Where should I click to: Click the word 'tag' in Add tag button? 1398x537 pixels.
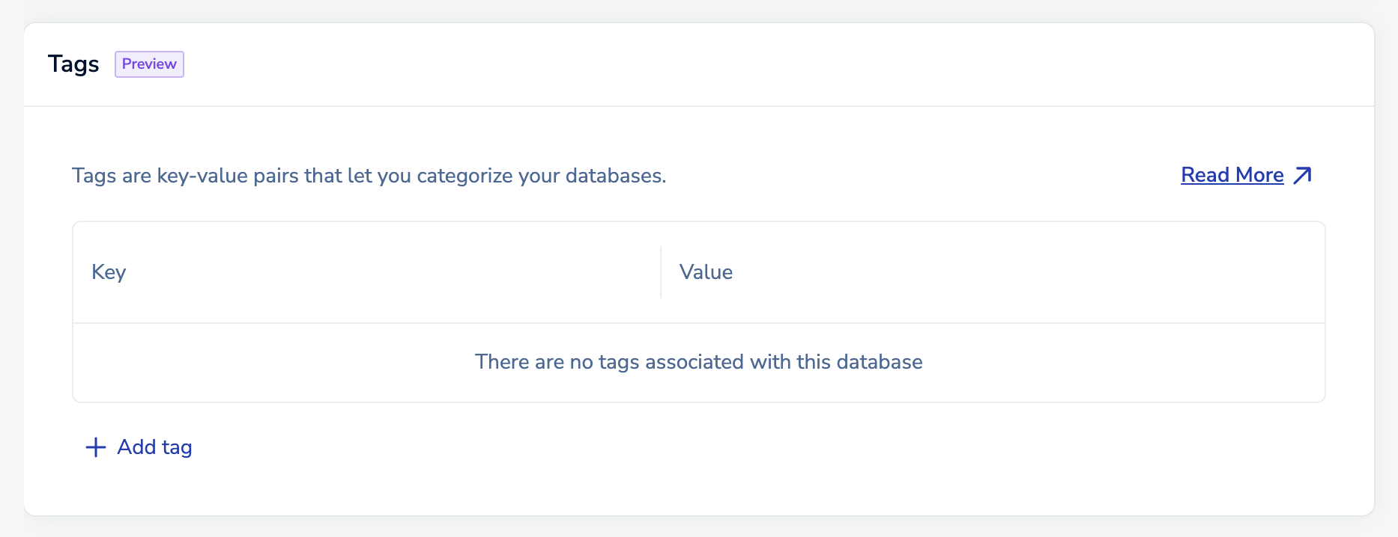177,447
